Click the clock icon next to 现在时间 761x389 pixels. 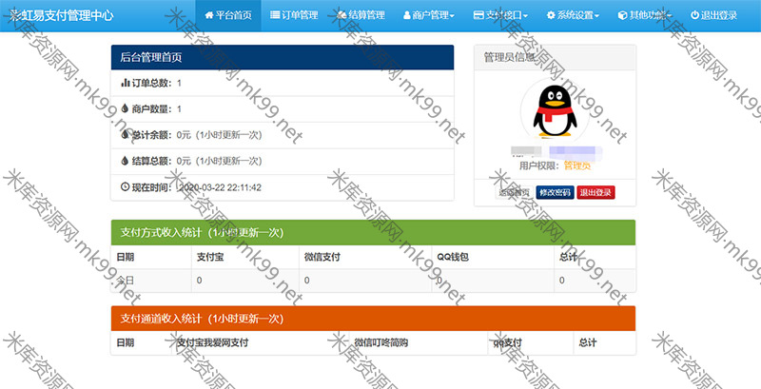click(x=125, y=186)
